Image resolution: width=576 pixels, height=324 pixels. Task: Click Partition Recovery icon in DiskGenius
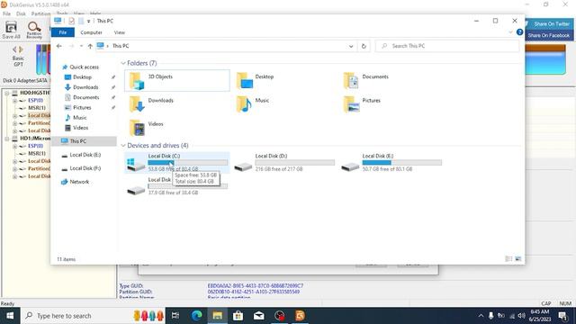click(34, 30)
